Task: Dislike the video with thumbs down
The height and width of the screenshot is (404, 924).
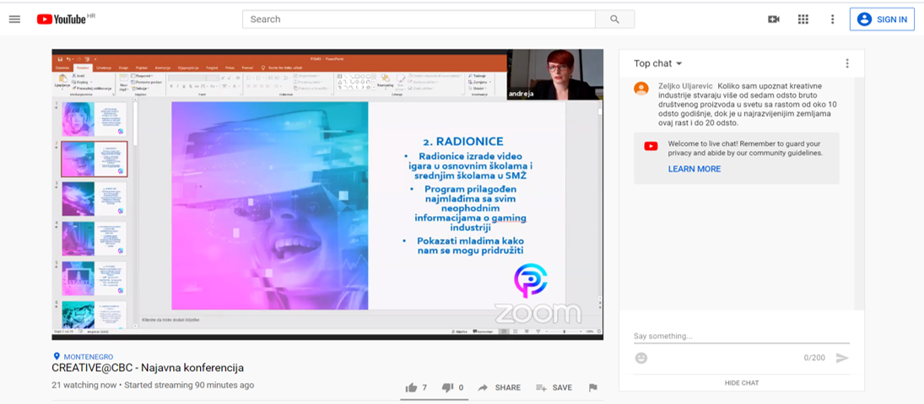Action: [x=448, y=388]
